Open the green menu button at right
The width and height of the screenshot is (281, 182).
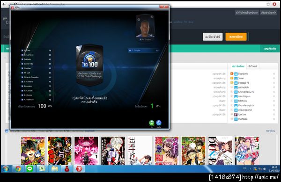[270, 49]
